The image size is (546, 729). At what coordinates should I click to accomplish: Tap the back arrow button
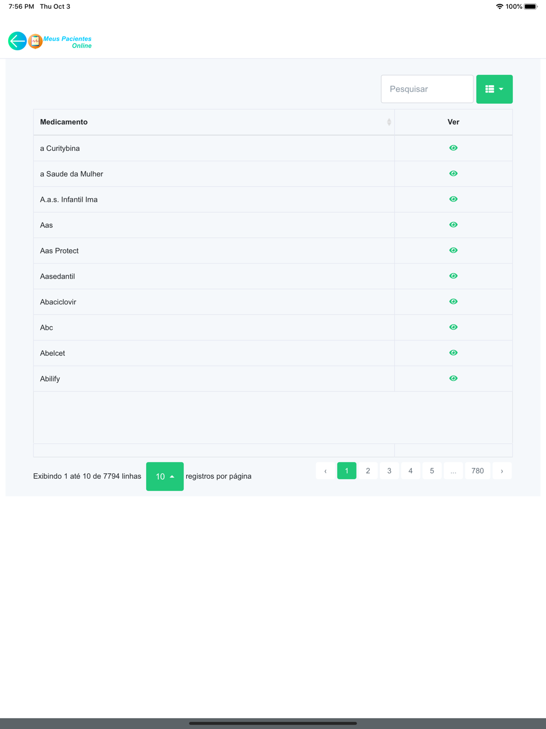pos(17,41)
